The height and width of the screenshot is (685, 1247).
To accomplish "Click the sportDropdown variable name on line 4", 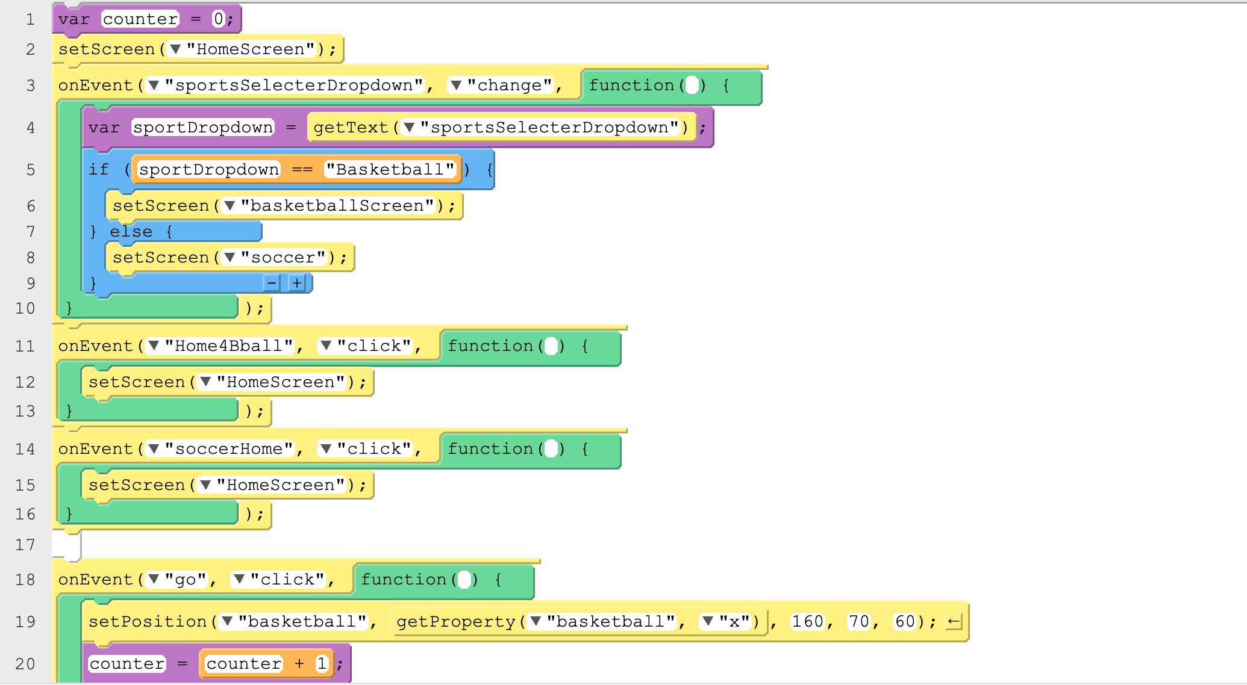I will [203, 128].
